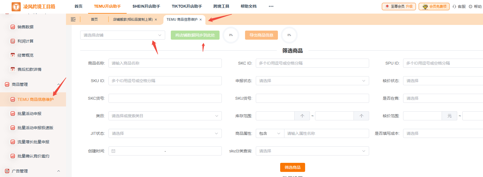Click the orange 筛选商品 button
The image size is (483, 177).
(293, 167)
